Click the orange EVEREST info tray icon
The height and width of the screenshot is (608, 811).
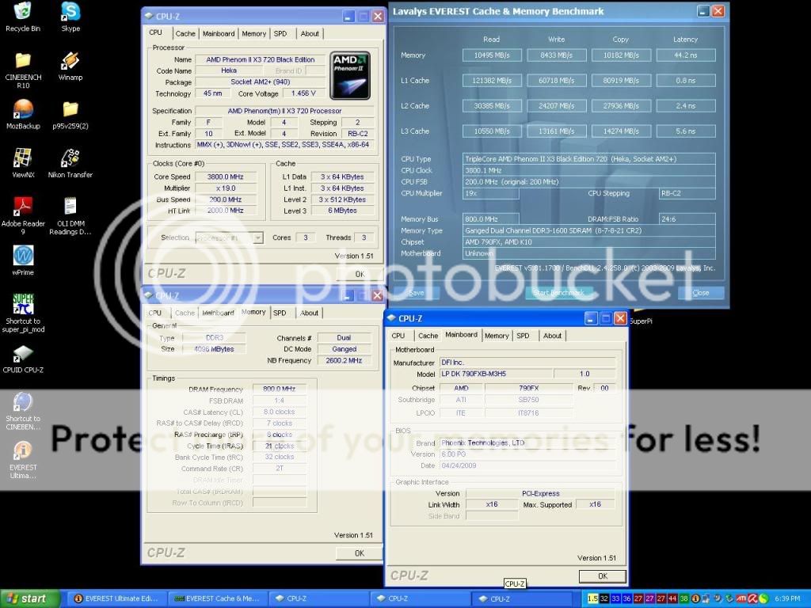pyautogui.click(x=695, y=598)
